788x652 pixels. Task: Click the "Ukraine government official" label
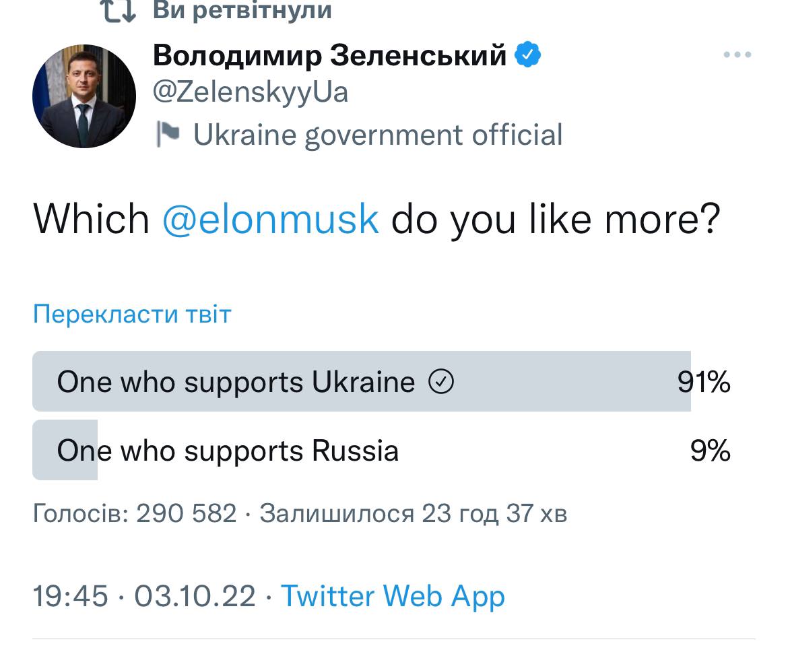point(378,135)
